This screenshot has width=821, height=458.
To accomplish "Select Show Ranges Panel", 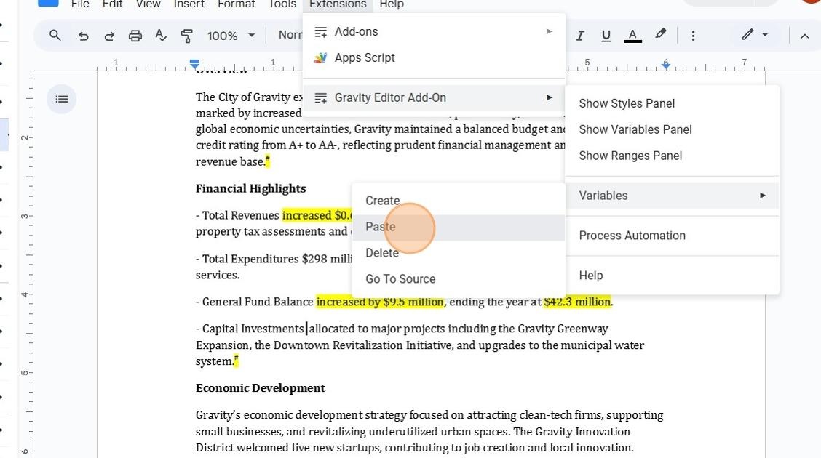I will point(673,156).
